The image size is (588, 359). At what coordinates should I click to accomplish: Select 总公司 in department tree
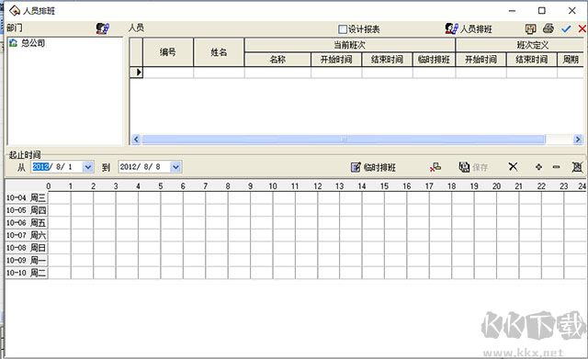tap(33, 43)
